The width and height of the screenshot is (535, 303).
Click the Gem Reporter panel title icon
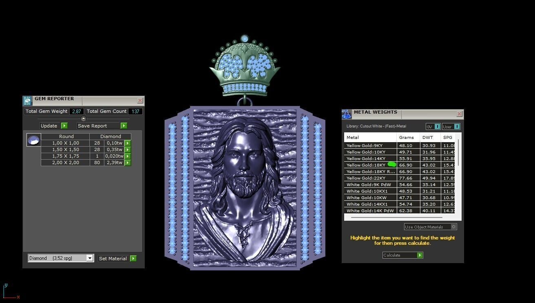pyautogui.click(x=27, y=101)
